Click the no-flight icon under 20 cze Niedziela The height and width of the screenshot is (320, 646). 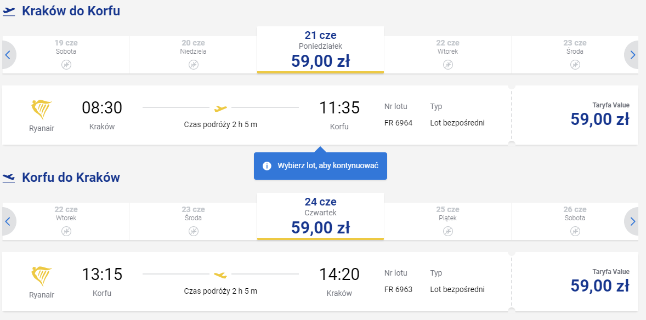[x=193, y=65]
